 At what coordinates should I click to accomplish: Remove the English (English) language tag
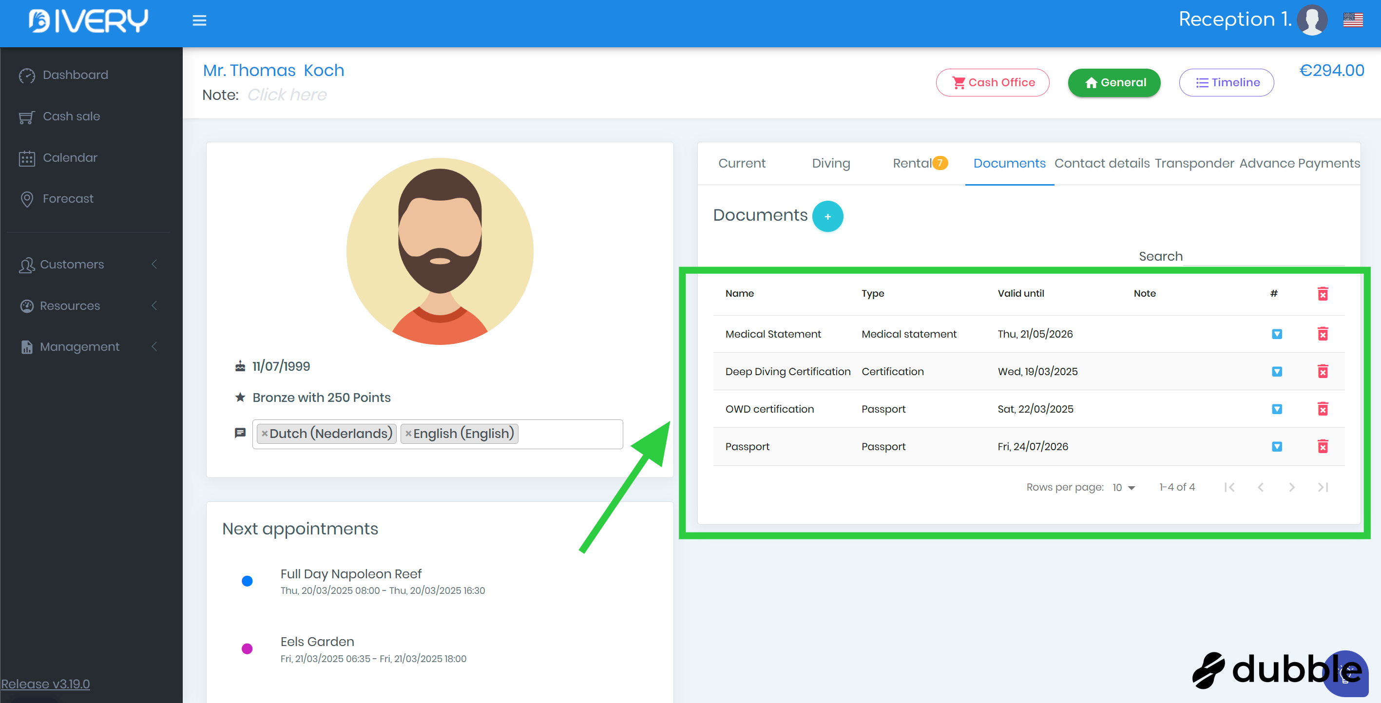pos(408,434)
